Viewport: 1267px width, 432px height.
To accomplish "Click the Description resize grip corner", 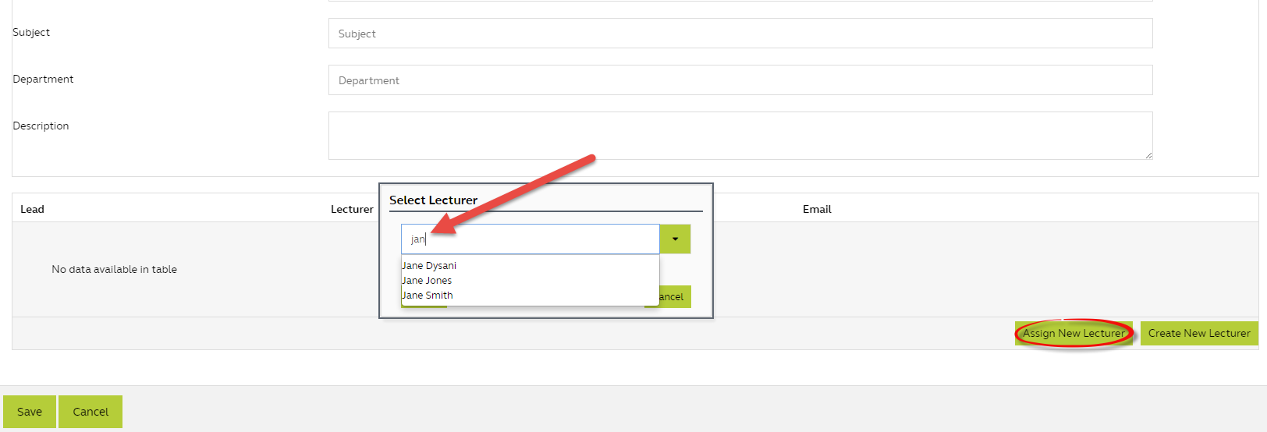I will tap(1148, 155).
